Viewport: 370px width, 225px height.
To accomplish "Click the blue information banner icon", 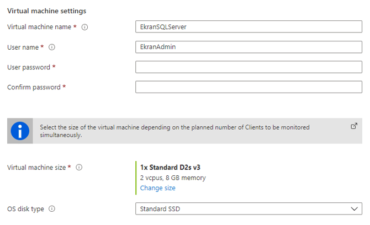I will 20,131.
